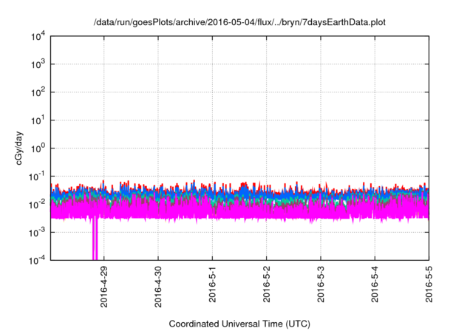Click the 10^3 y-axis tick label
The image size is (473, 331).
point(38,64)
